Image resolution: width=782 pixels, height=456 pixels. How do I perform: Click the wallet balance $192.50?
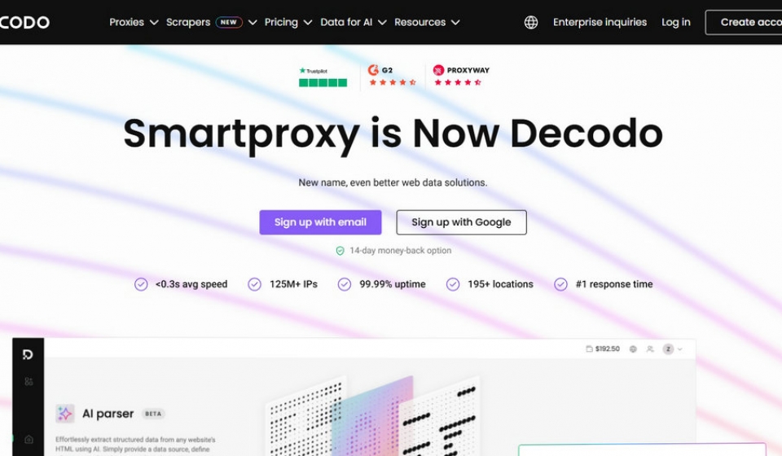point(603,349)
